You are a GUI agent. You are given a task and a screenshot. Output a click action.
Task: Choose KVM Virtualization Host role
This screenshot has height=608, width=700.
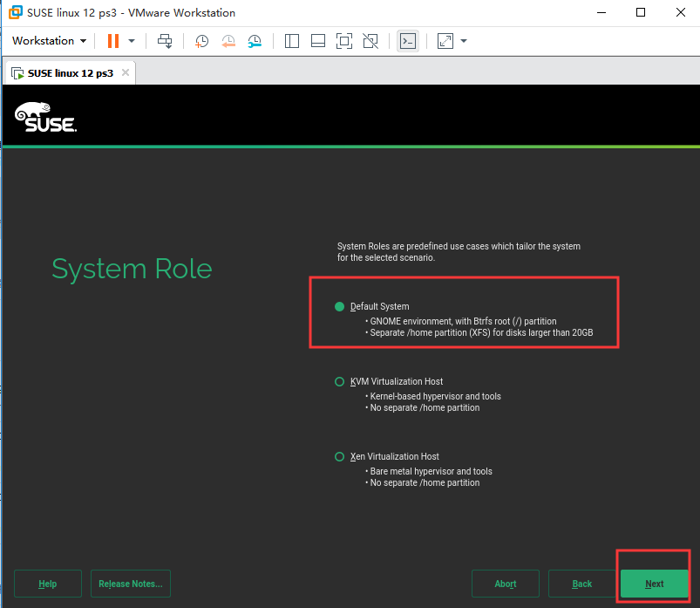[339, 381]
